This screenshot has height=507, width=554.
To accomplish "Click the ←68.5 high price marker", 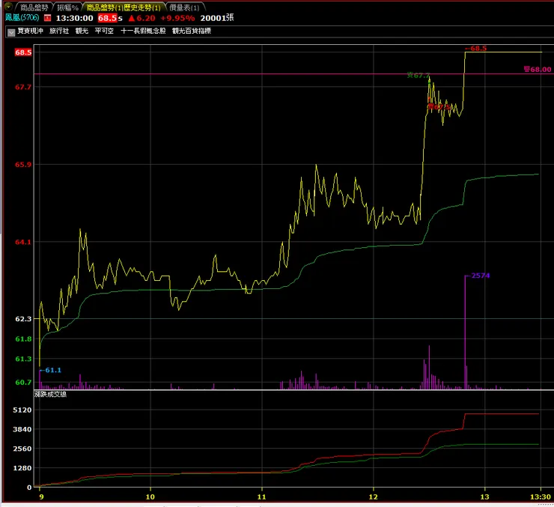I will pyautogui.click(x=476, y=49).
